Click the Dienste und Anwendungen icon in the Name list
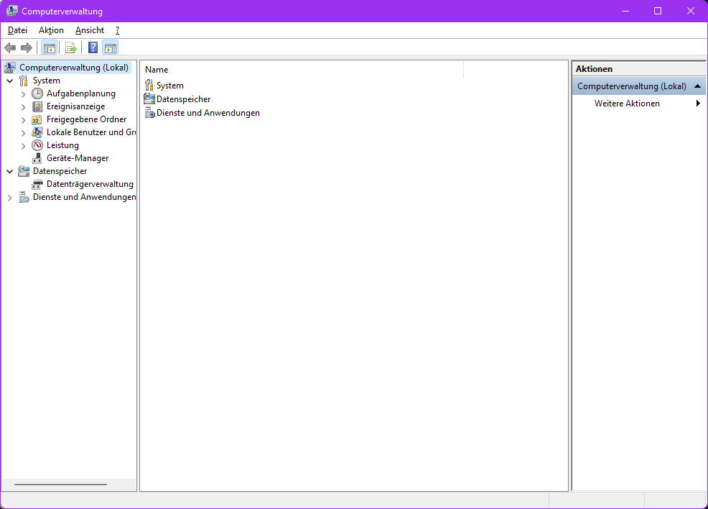The height and width of the screenshot is (509, 708). click(149, 113)
